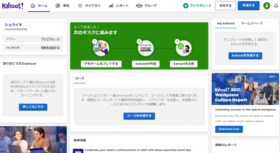Click the 共有する button
The height and width of the screenshot is (153, 280).
point(225,6)
